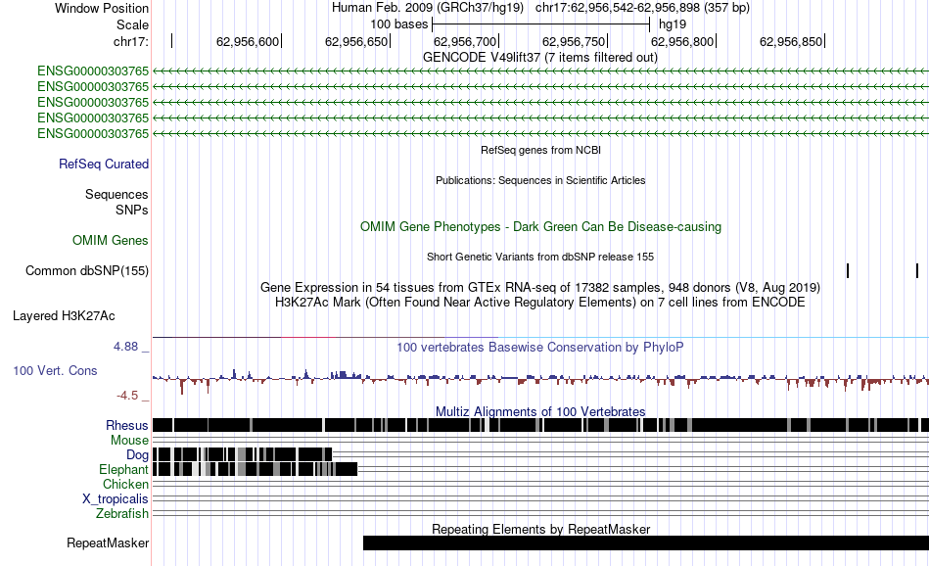Viewport: 930px width, 566px height.
Task: Click the 4.88 PhyloP upper scale value
Action: coord(125,347)
